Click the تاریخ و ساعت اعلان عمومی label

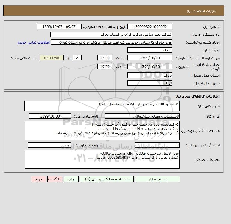(x=105, y=27)
